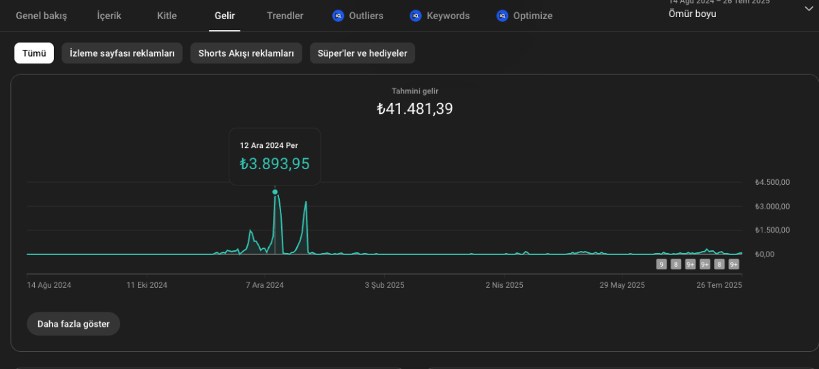Click the ₺3.000,00 axis label
This screenshot has width=819, height=369.
773,206
